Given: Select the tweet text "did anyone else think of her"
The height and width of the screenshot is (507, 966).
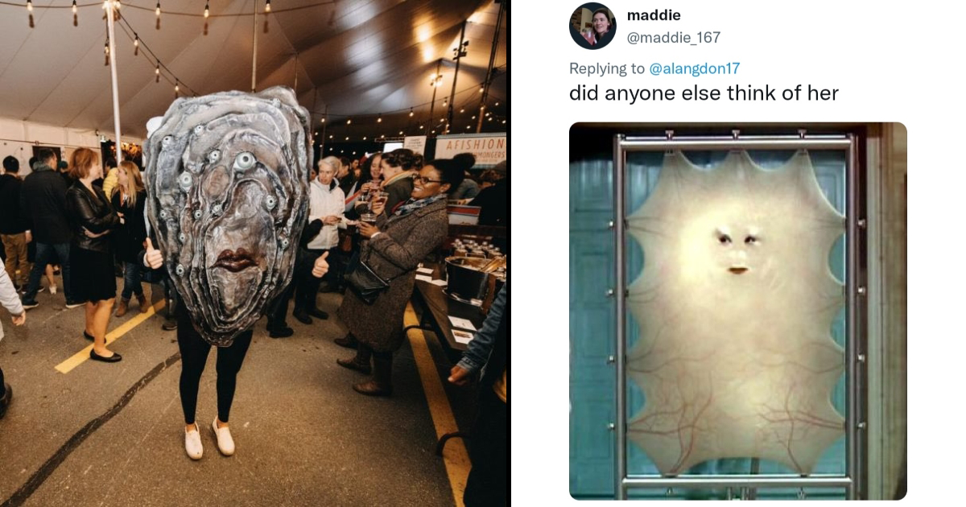Looking at the screenshot, I should [704, 93].
